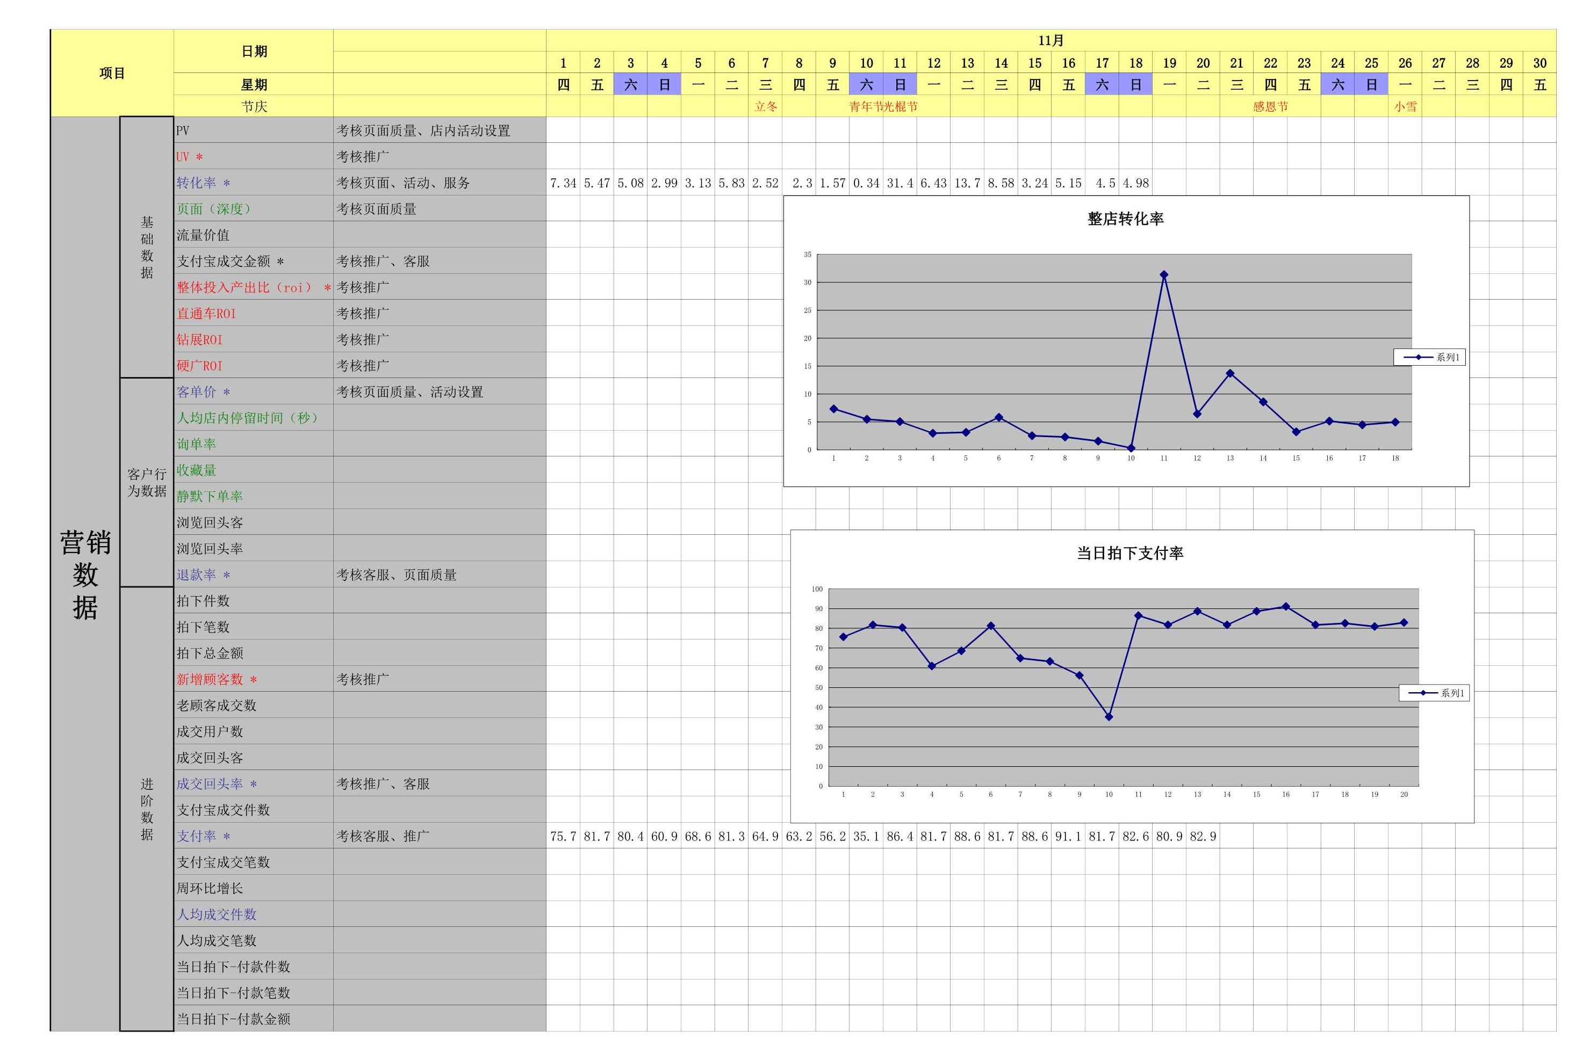The width and height of the screenshot is (1583, 1060).
Task: Click the 基础数据 group cell
Action: click(x=147, y=247)
